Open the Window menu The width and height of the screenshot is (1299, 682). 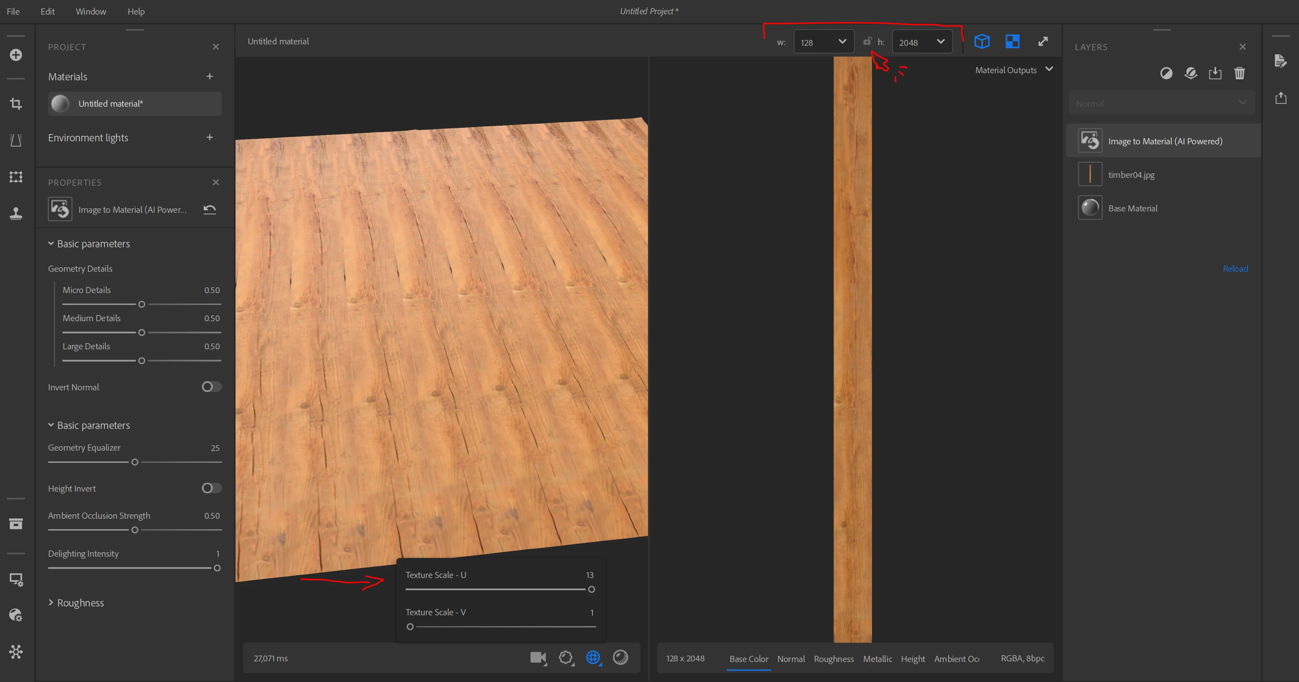coord(91,11)
